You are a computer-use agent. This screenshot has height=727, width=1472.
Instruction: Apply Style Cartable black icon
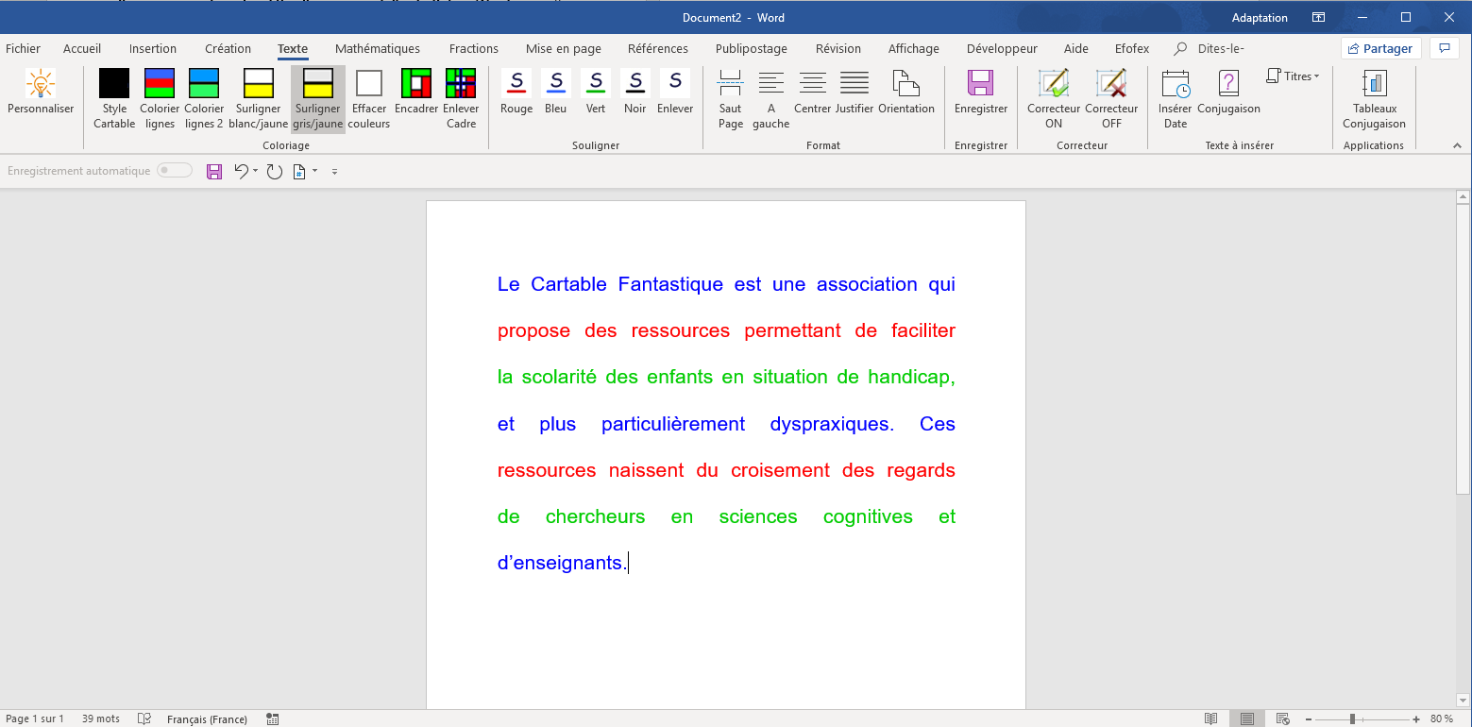click(x=114, y=99)
